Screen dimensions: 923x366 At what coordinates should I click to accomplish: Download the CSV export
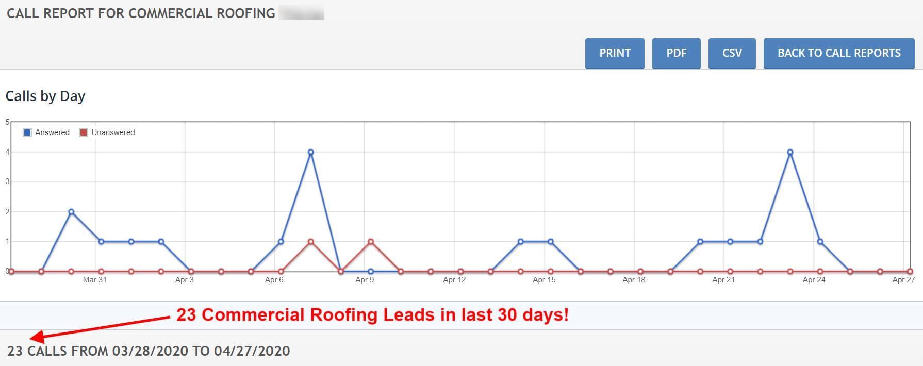point(732,53)
